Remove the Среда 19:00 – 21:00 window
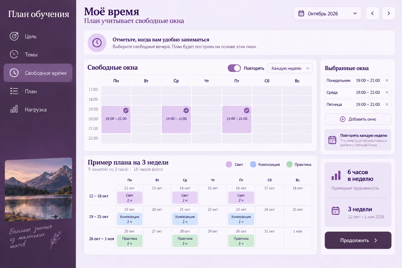Viewport: 402px width, 268px height. coord(387,92)
